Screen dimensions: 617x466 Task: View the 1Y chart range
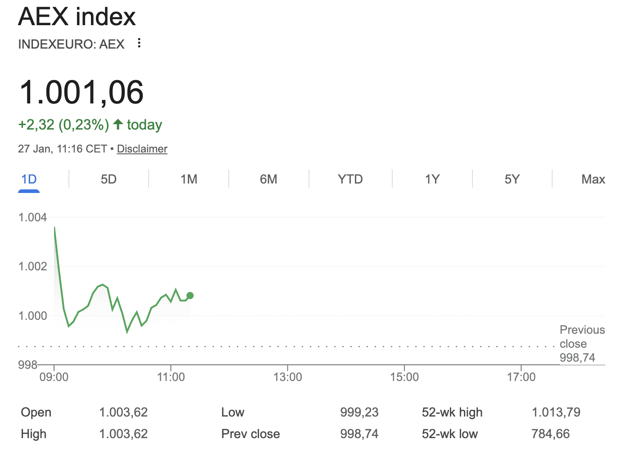click(432, 179)
